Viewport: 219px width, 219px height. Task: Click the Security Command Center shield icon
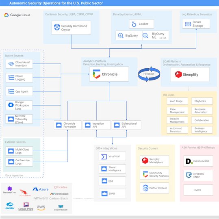[57, 27]
